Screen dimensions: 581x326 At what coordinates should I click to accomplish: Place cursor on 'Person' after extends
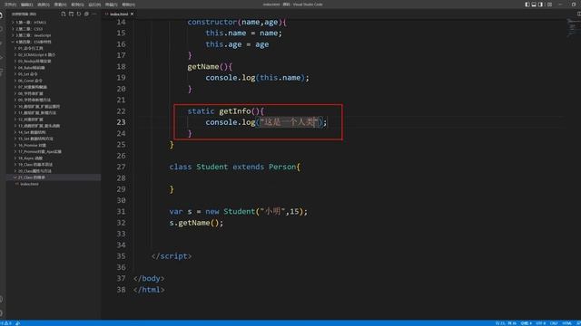point(282,167)
